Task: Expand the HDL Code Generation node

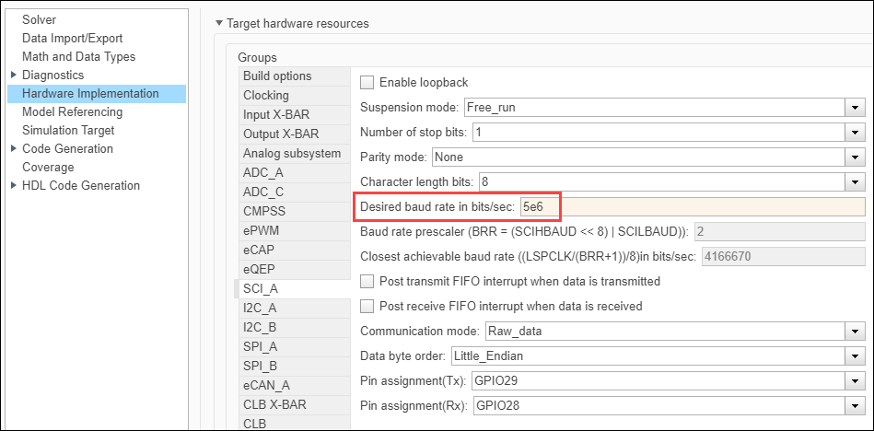Action: [x=13, y=185]
